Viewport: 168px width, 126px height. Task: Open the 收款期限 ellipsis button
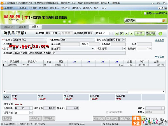tap(124, 49)
